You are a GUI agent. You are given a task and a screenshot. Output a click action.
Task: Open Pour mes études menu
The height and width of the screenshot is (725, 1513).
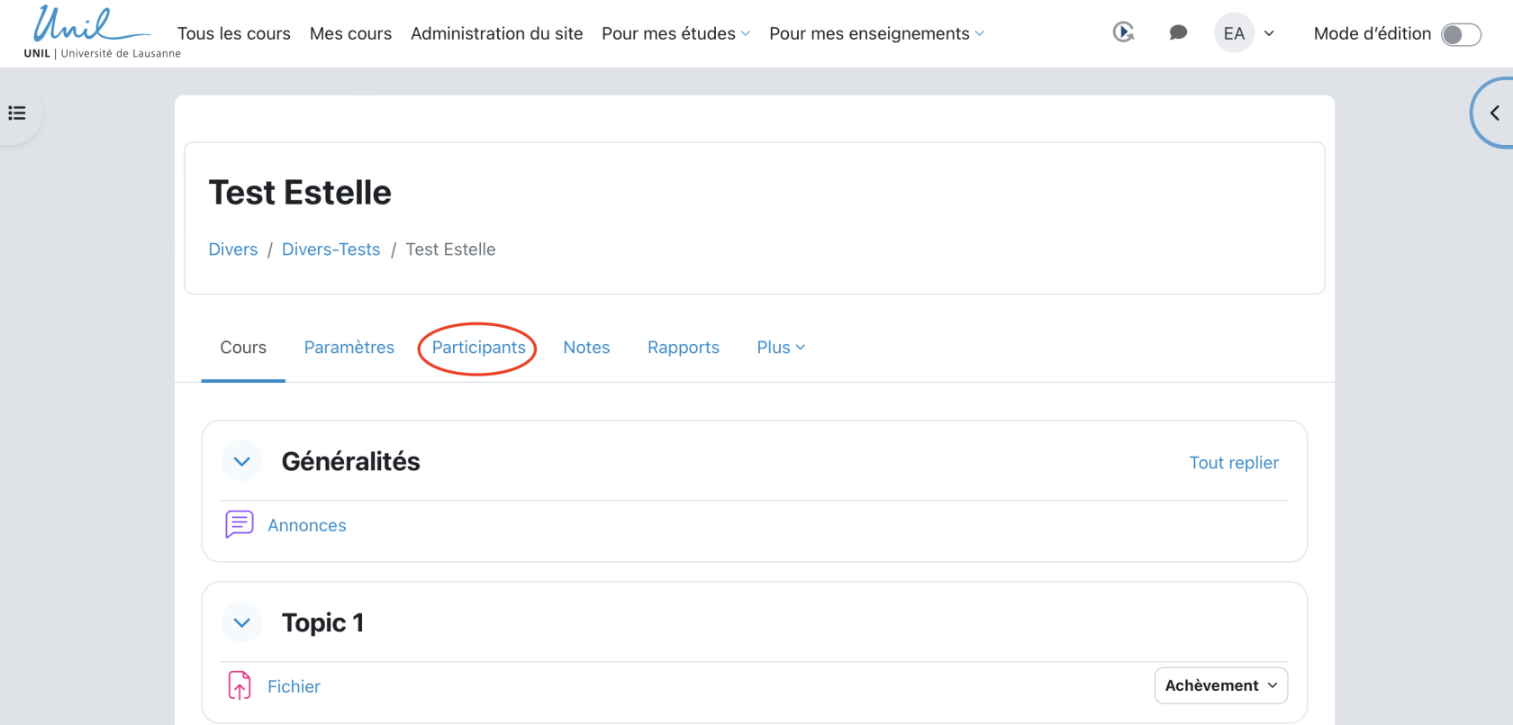point(675,34)
